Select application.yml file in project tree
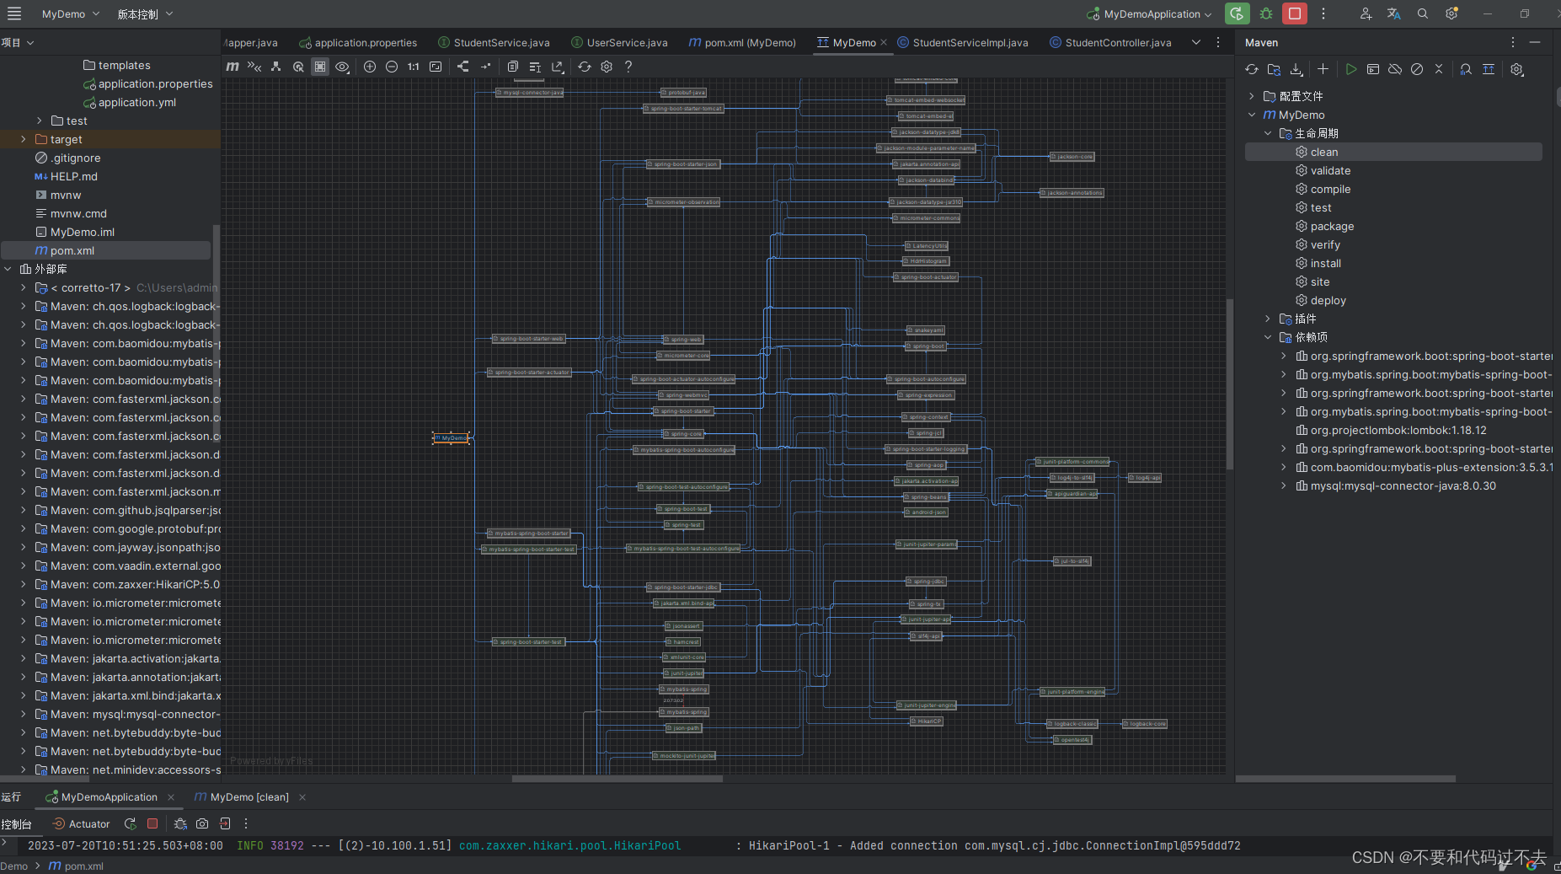Image resolution: width=1561 pixels, height=874 pixels. point(130,103)
